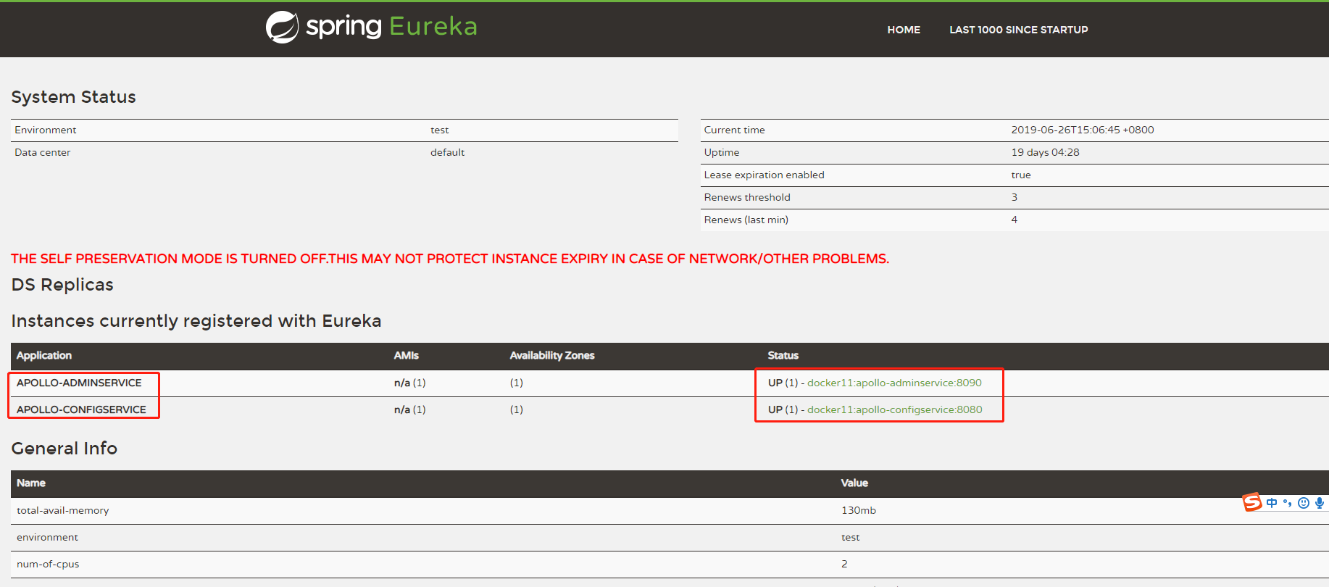
Task: Select the 'true' lease expiration value
Action: (1020, 175)
